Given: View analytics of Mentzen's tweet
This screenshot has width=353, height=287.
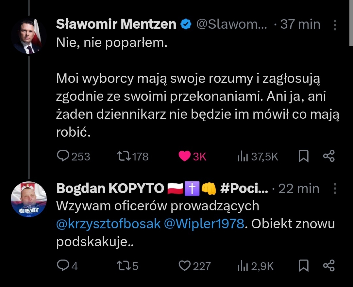Looking at the screenshot, I should (x=242, y=157).
